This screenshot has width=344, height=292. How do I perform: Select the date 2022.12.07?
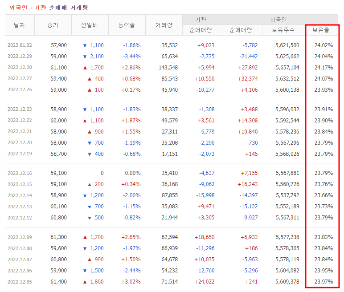click(20, 260)
